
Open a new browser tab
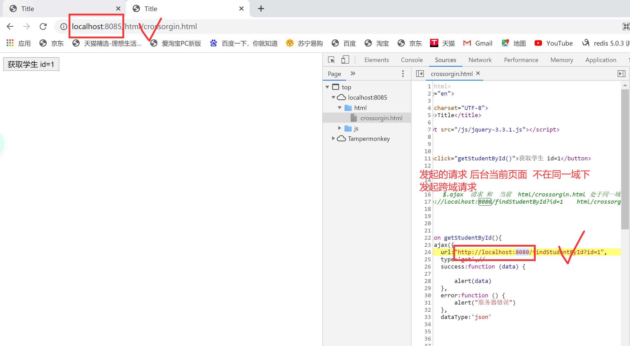(x=261, y=8)
